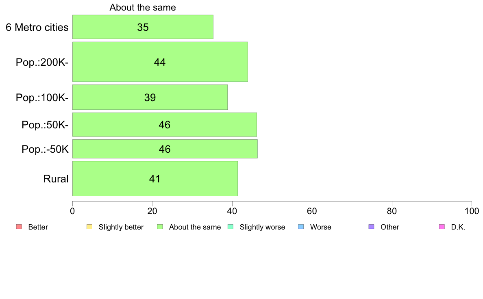Select the Rural bar showing 41
Viewport: 483px width, 299px height.
click(155, 179)
